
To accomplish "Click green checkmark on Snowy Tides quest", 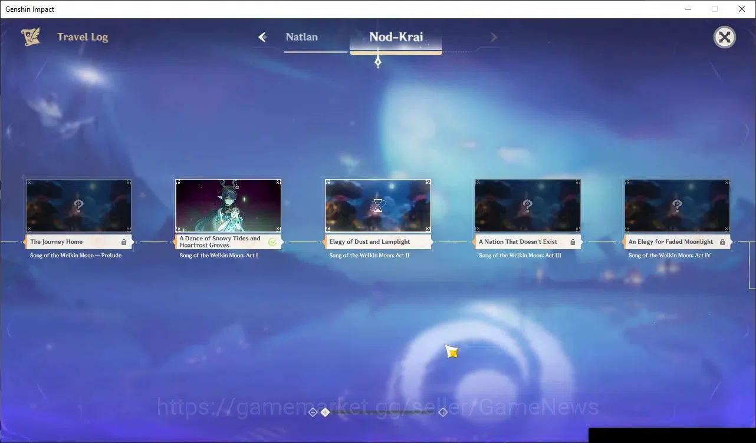I will pyautogui.click(x=272, y=242).
